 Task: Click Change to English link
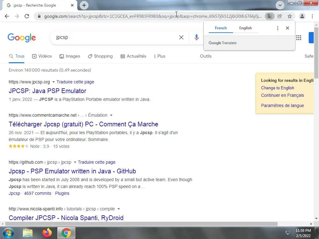(x=278, y=88)
